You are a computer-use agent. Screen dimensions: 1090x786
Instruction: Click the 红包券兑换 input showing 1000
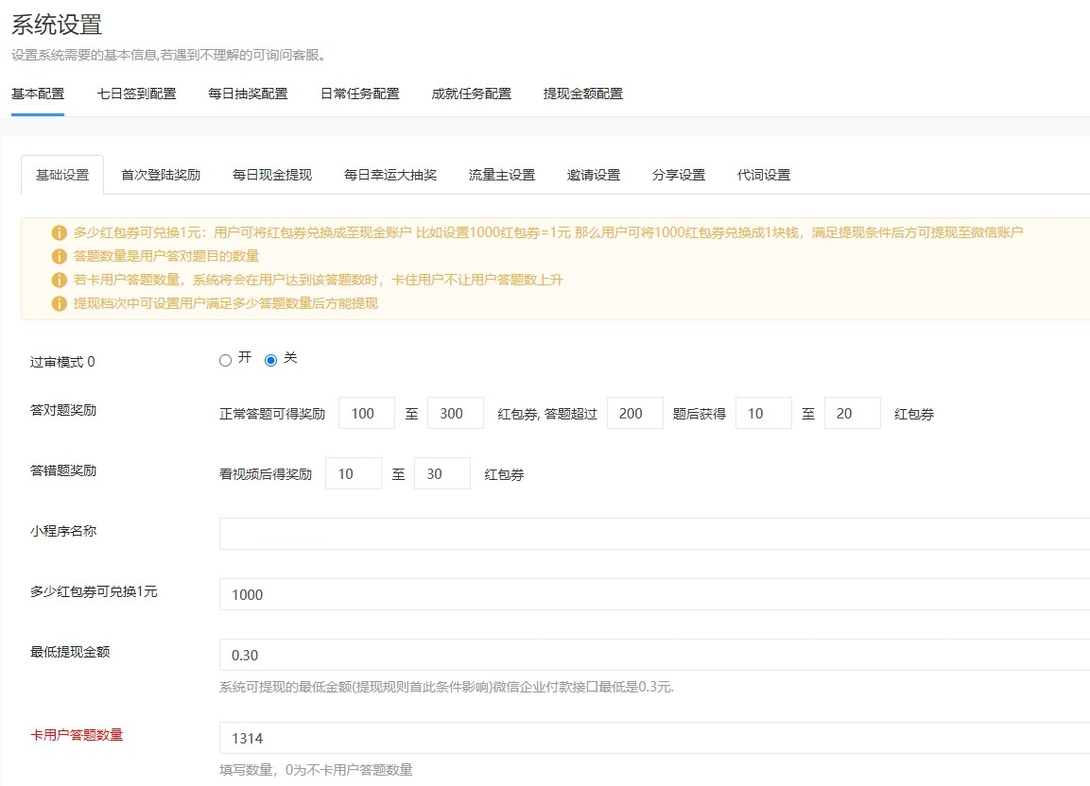[x=567, y=593]
